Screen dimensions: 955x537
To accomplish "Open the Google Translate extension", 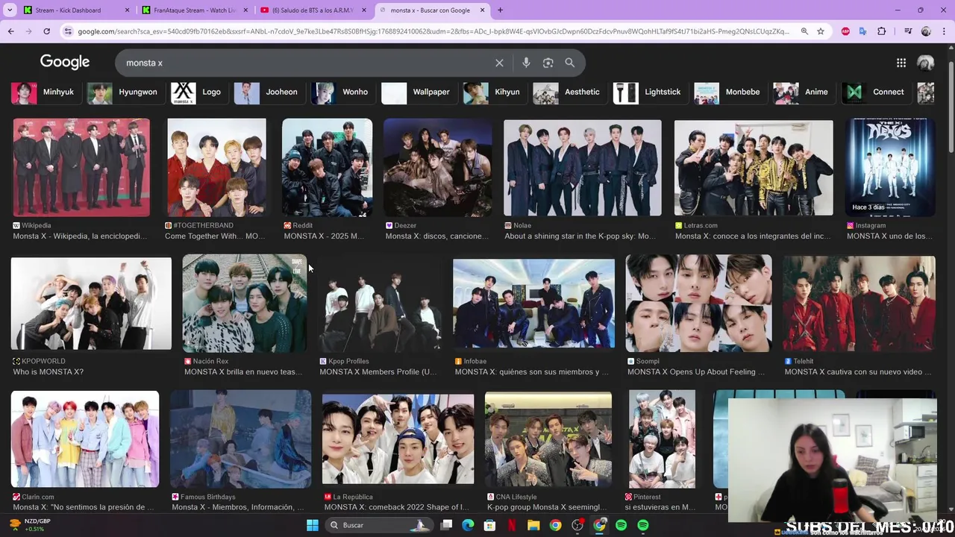I will pyautogui.click(x=863, y=31).
